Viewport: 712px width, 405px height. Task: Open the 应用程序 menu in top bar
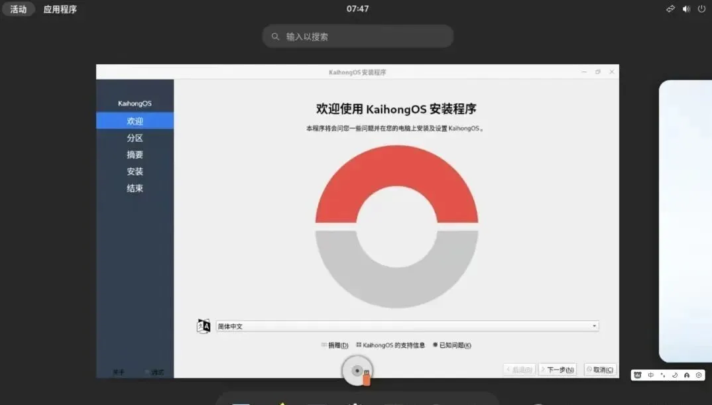tap(60, 9)
